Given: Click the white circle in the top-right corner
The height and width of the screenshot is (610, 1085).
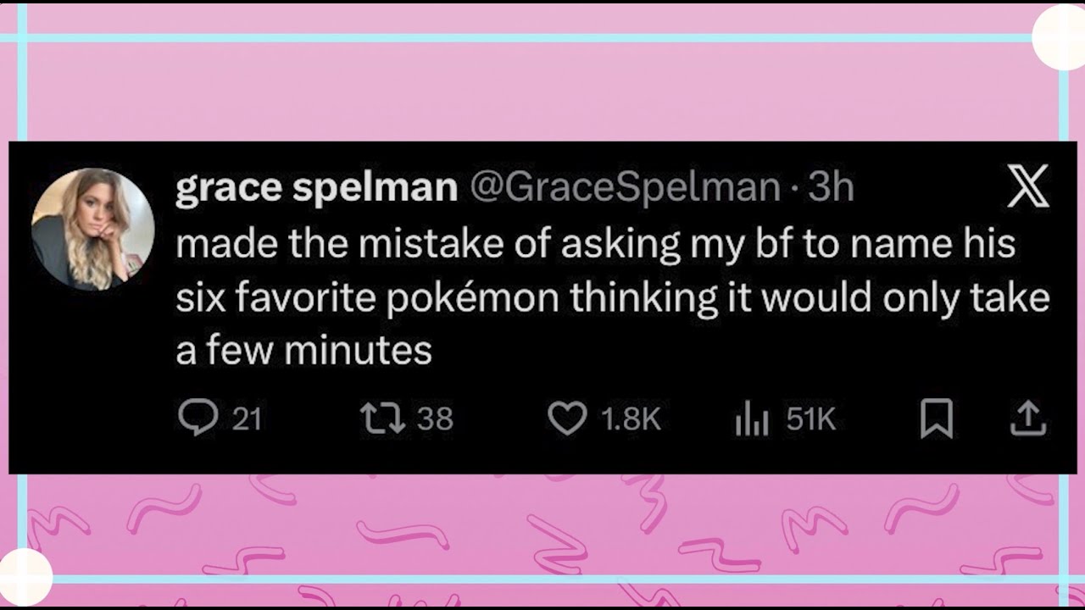Looking at the screenshot, I should click(x=1060, y=38).
